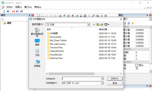
Task: Go back using the dialog's left arrow icon
Action: [x=94, y=25]
